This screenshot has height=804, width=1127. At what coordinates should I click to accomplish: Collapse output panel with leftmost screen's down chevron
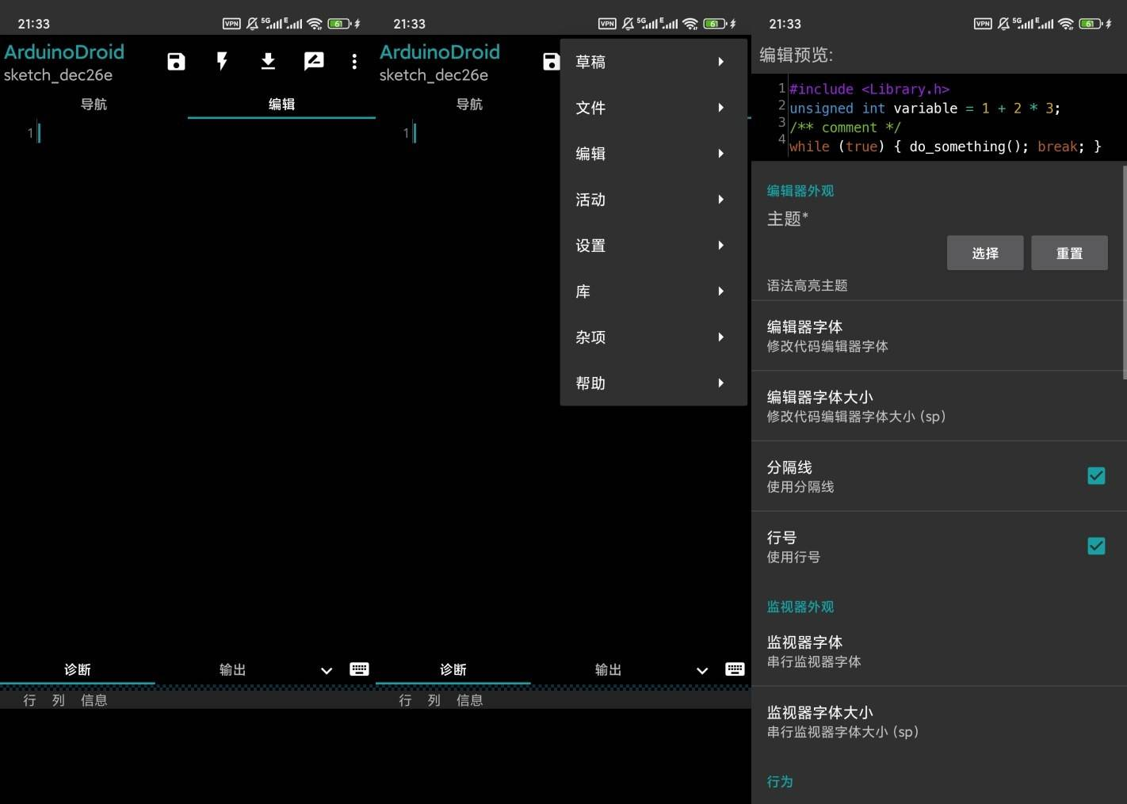point(326,670)
